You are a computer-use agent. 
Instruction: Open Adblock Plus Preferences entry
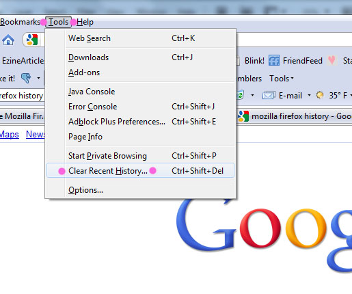pyautogui.click(x=140, y=122)
